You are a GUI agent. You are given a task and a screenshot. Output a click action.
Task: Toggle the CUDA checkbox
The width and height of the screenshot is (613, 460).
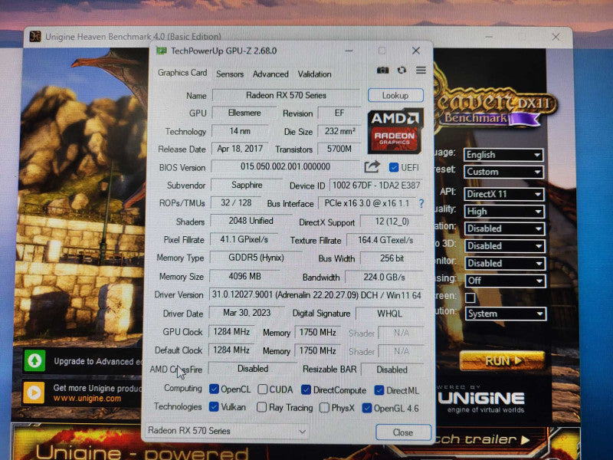click(263, 389)
